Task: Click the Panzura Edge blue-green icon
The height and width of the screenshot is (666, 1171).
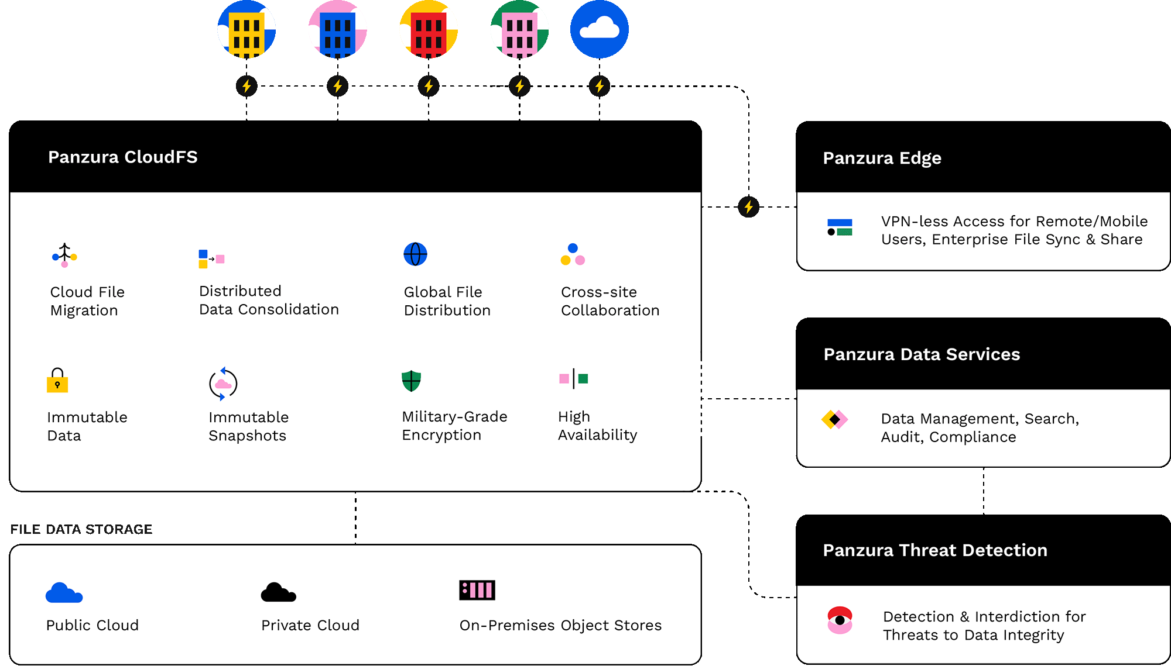Action: point(840,227)
